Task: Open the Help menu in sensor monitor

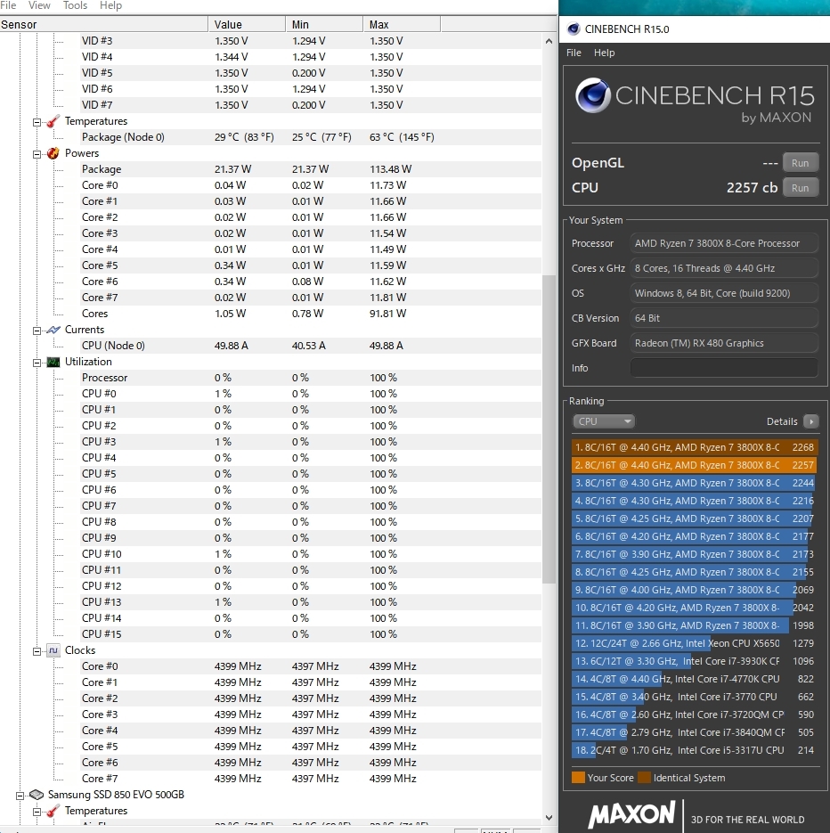Action: pos(110,5)
